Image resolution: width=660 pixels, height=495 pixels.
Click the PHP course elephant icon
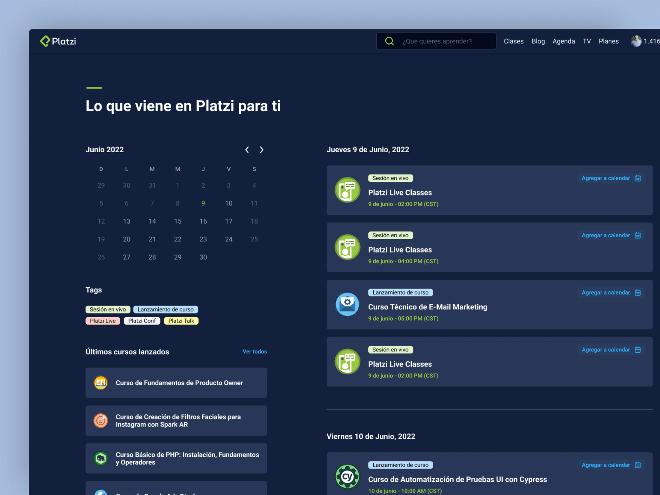point(101,458)
